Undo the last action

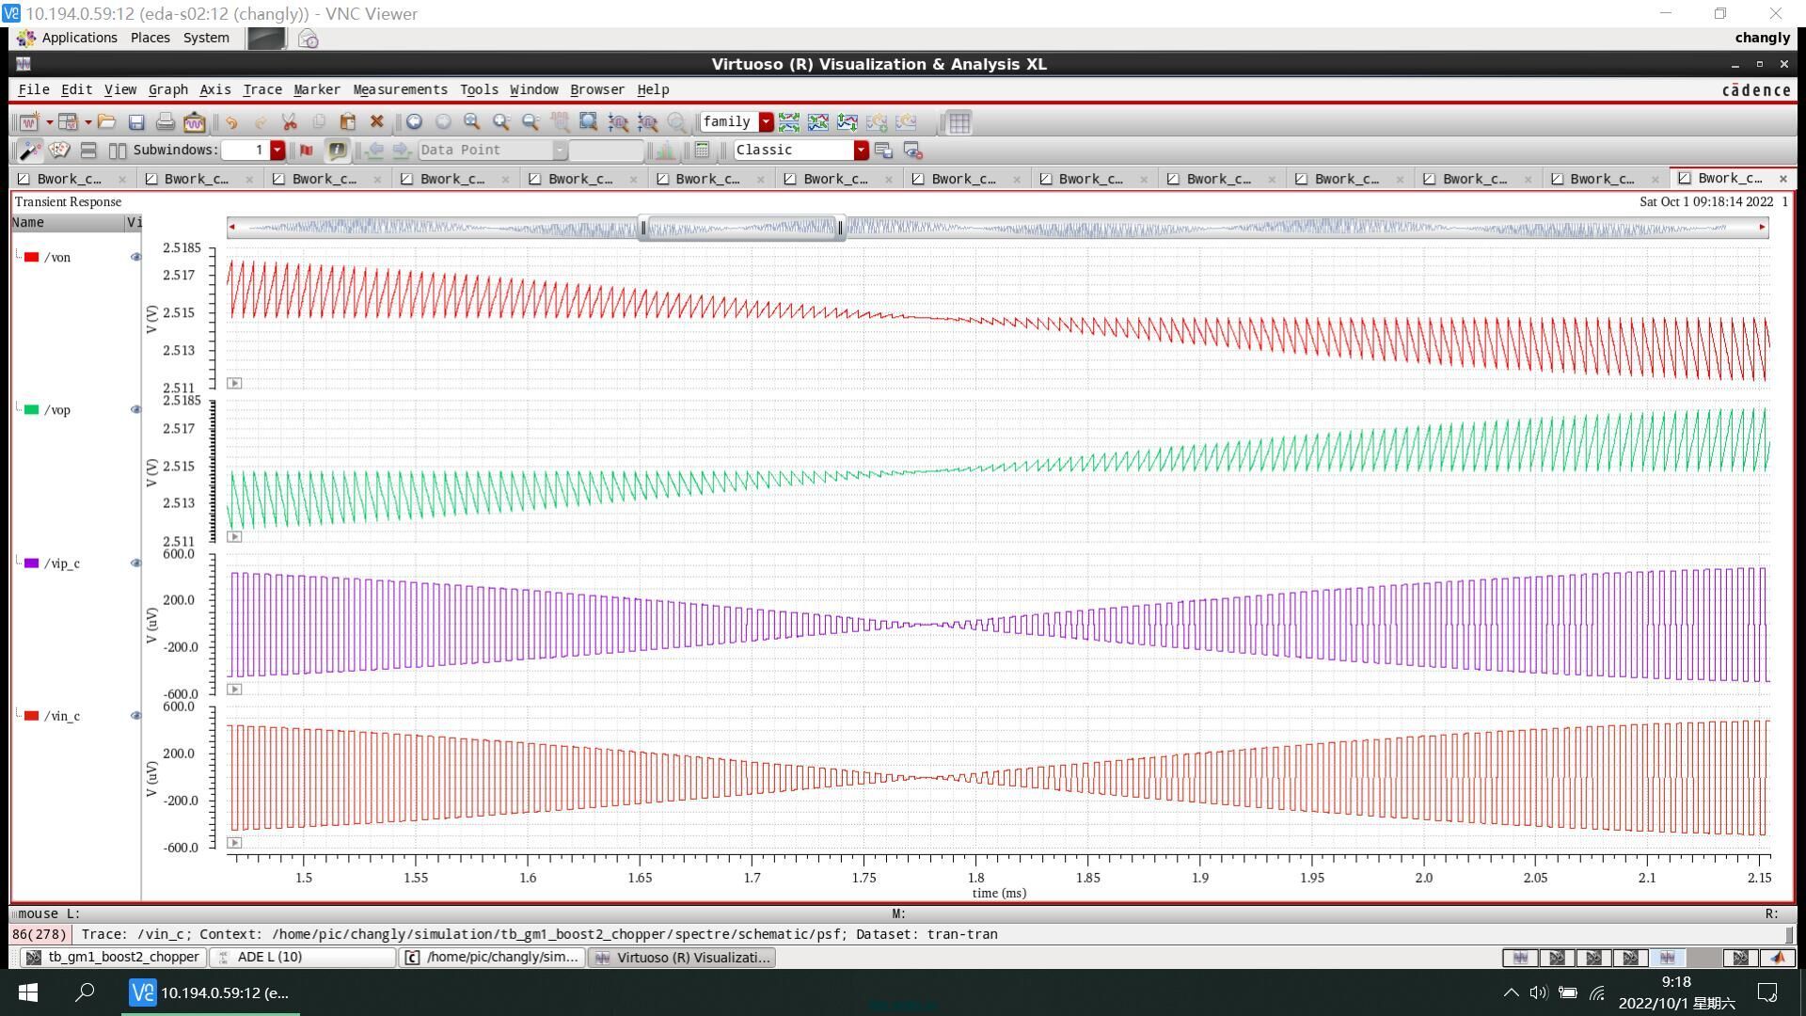click(231, 122)
